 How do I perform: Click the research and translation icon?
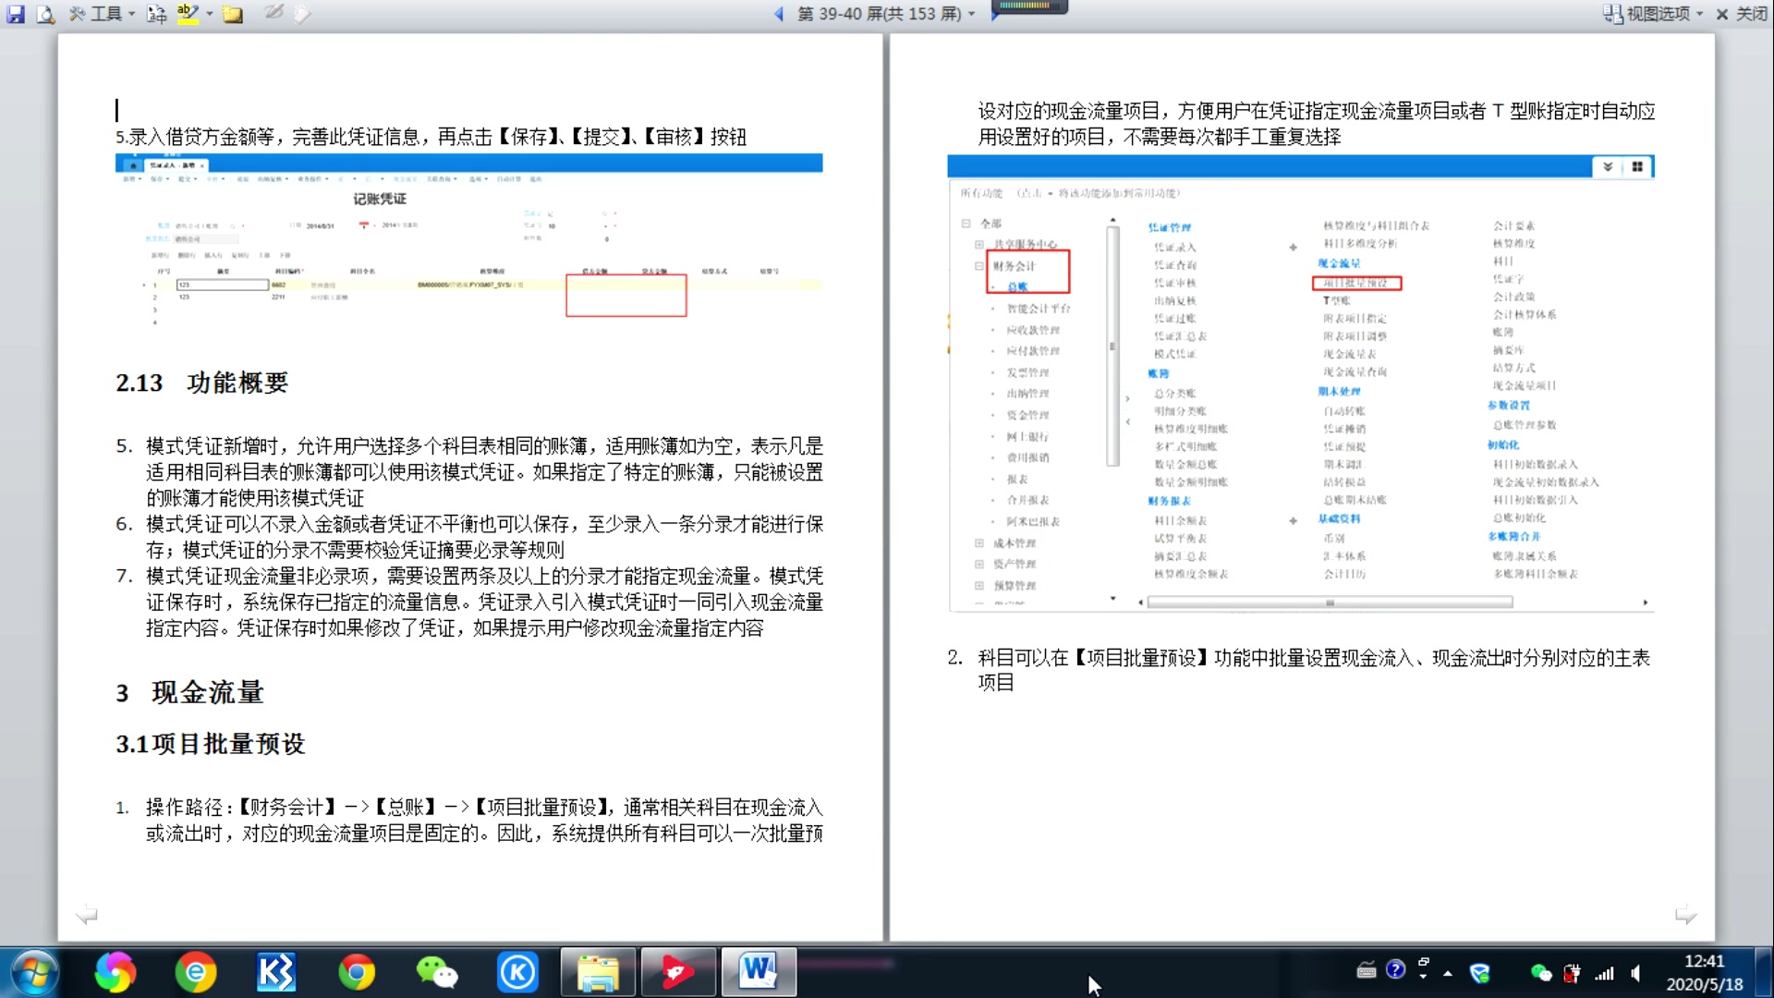[x=157, y=14]
